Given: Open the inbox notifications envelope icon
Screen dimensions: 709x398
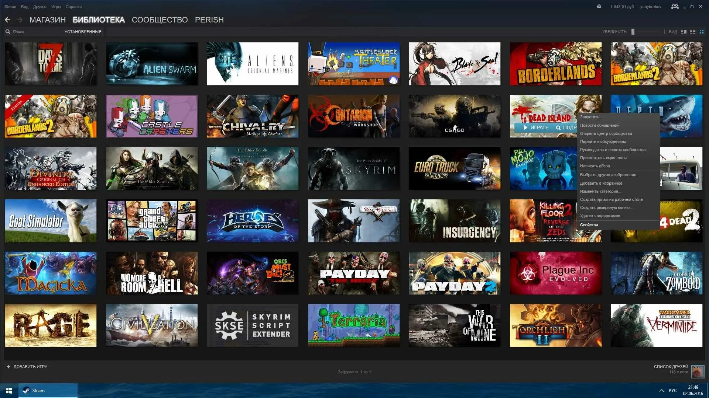Looking at the screenshot, I should pos(599,7).
